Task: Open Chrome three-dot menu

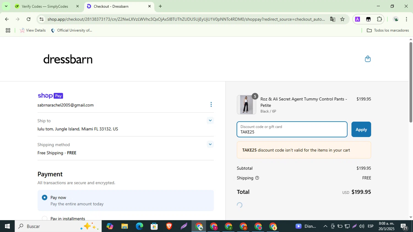Action: [x=406, y=19]
